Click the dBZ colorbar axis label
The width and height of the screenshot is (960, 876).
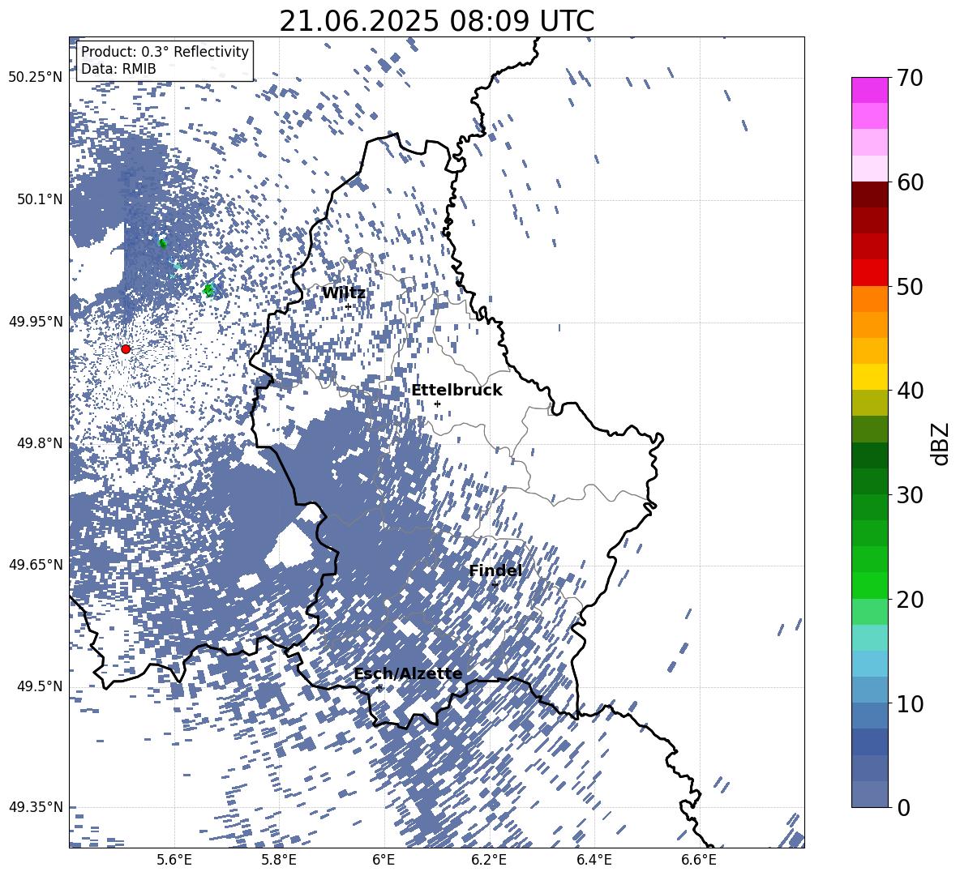click(x=941, y=443)
